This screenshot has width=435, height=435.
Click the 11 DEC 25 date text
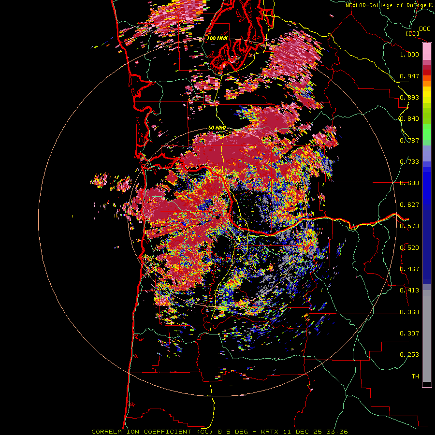303,432
